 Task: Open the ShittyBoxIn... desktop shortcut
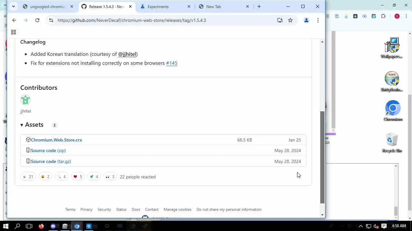tap(392, 81)
